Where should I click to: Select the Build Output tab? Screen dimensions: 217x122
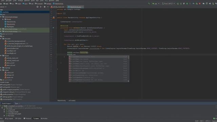(7, 103)
